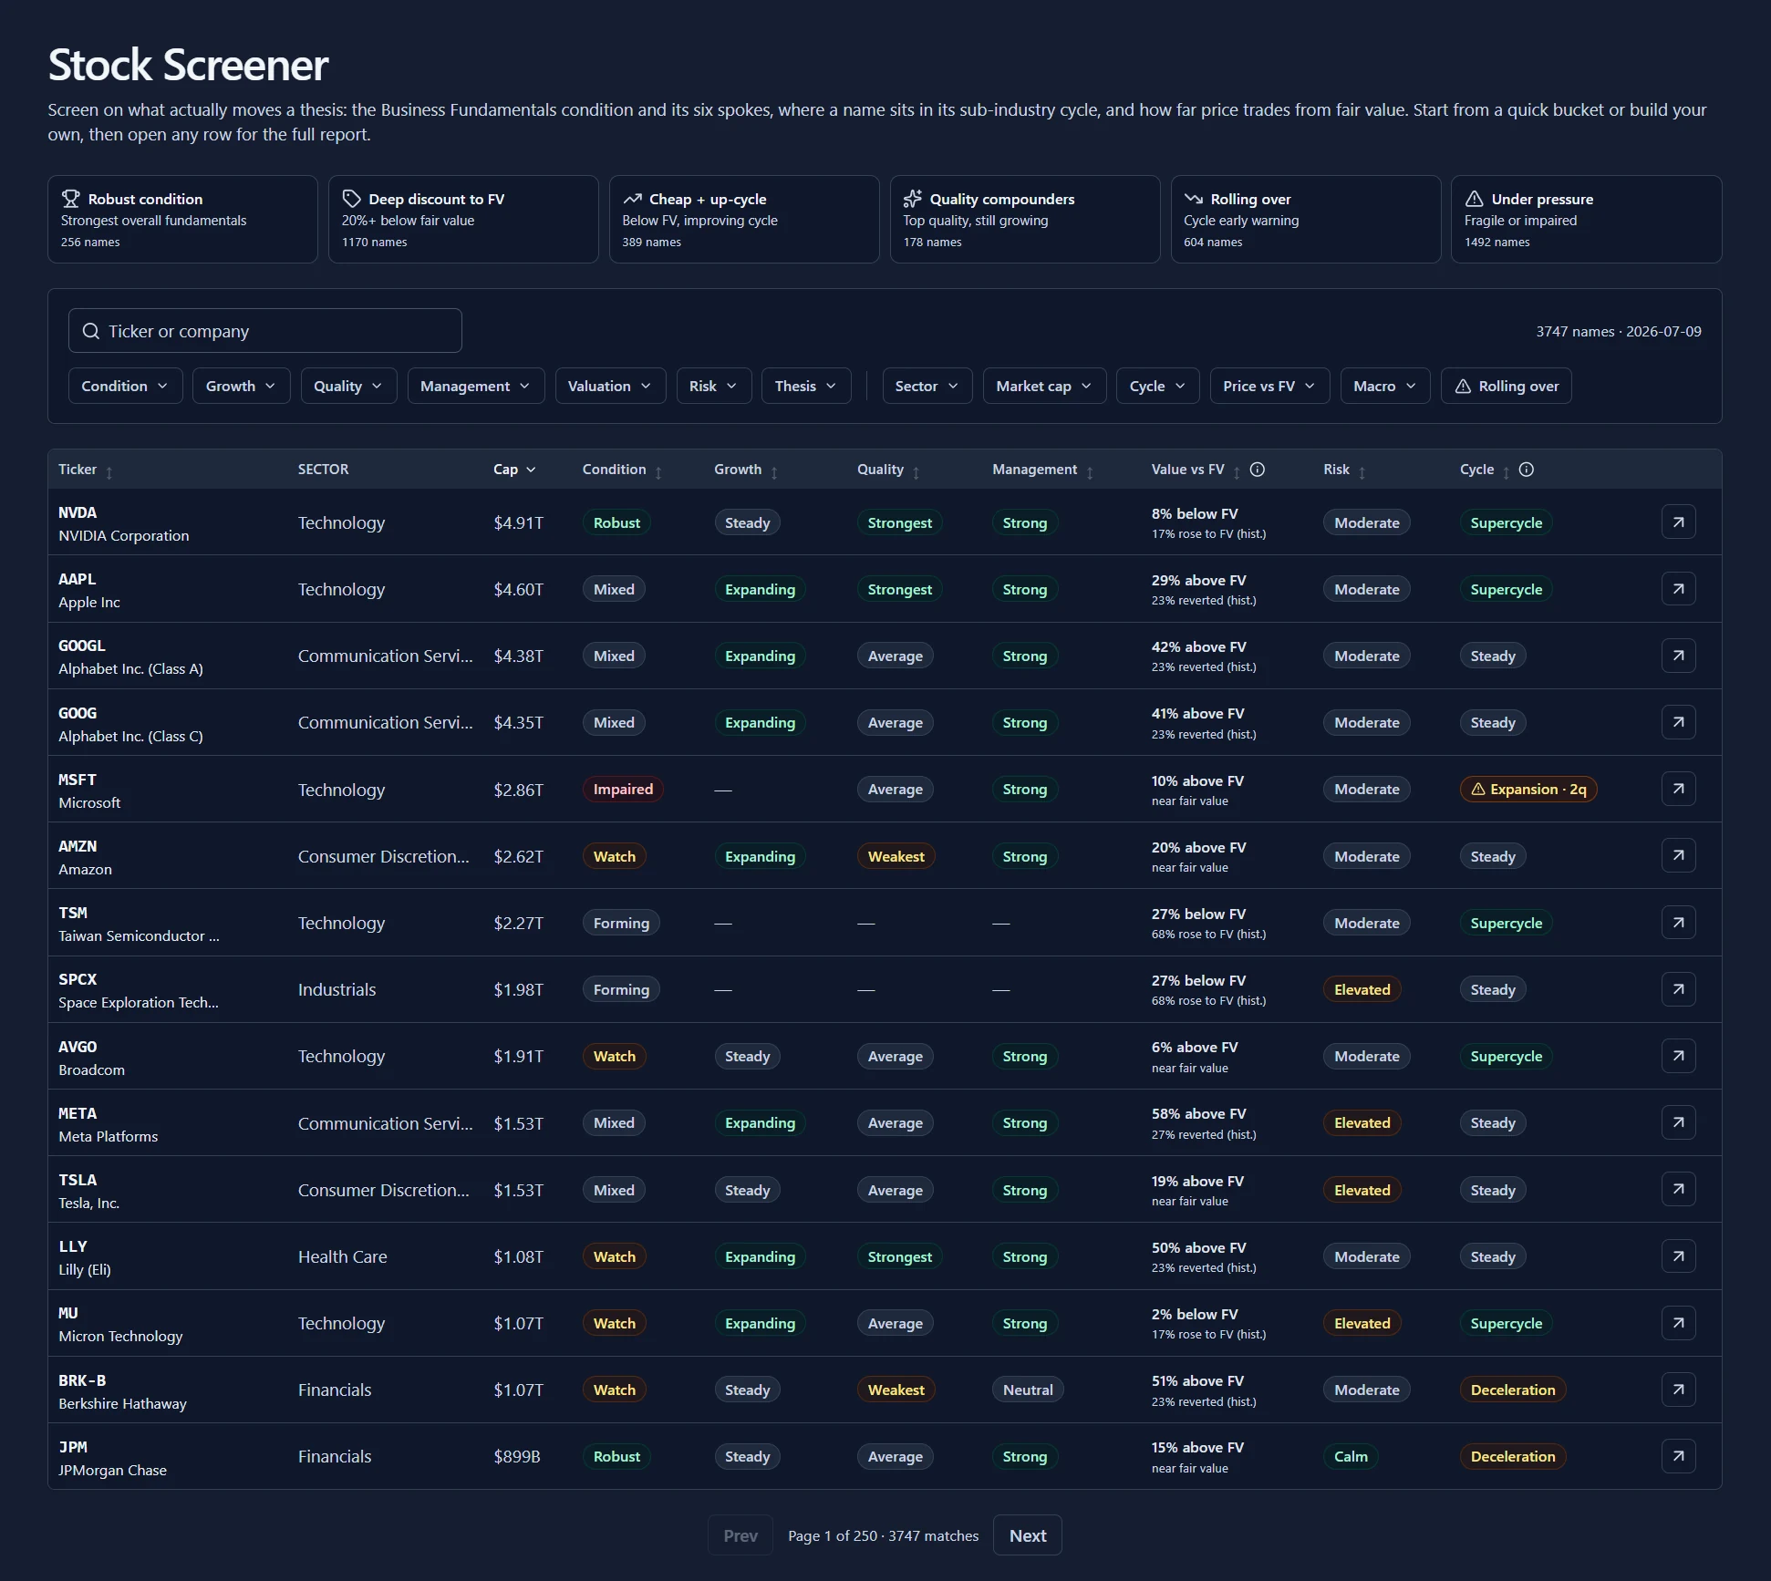Open the Price vs FV filter

pyautogui.click(x=1269, y=386)
